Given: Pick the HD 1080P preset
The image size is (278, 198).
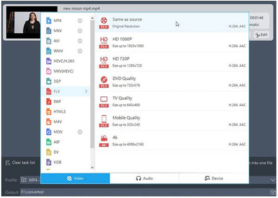Looking at the screenshot, I should click(172, 42).
